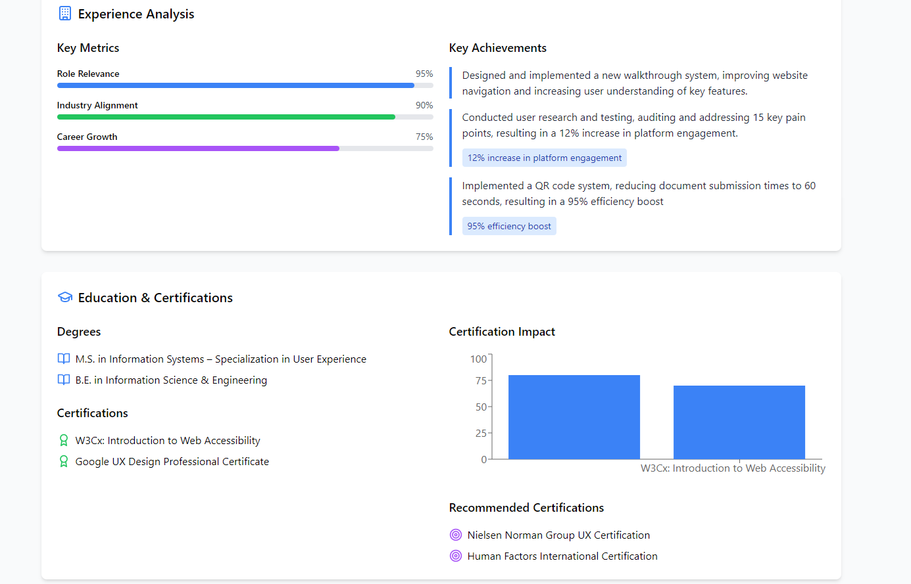Select the Education & Certifications heading

155,298
